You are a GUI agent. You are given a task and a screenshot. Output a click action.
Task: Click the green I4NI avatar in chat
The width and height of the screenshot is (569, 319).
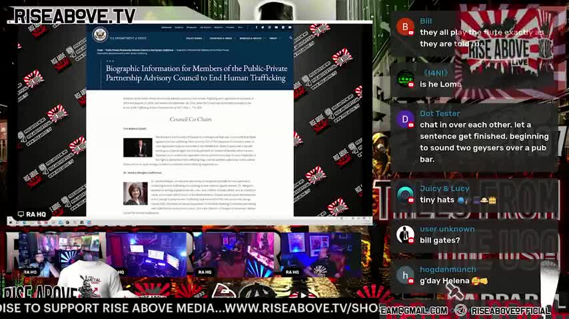point(405,78)
